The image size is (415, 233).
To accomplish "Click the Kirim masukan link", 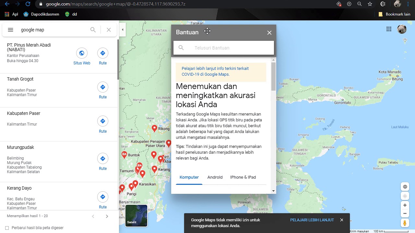I will [x=359, y=231].
